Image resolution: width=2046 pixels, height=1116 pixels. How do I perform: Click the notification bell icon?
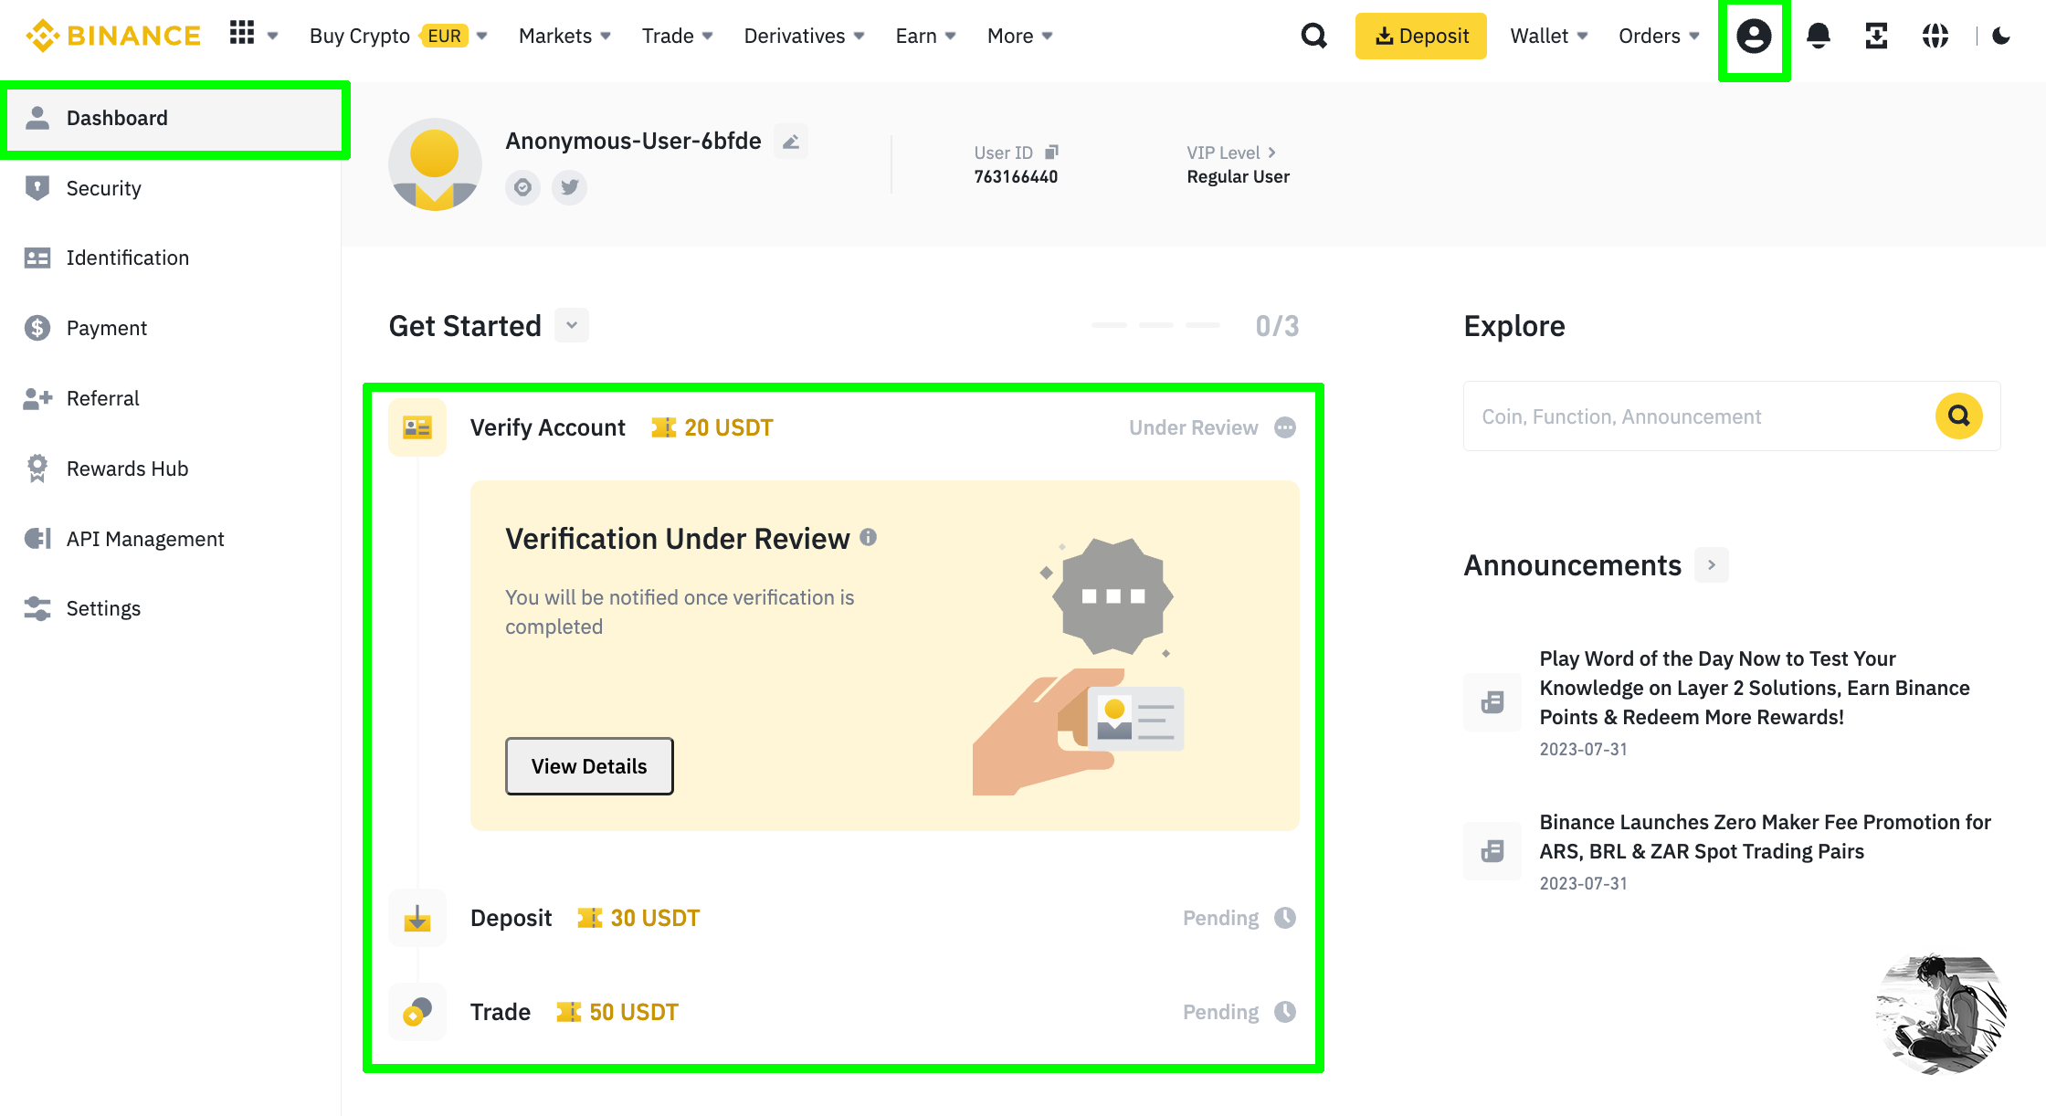(x=1819, y=36)
